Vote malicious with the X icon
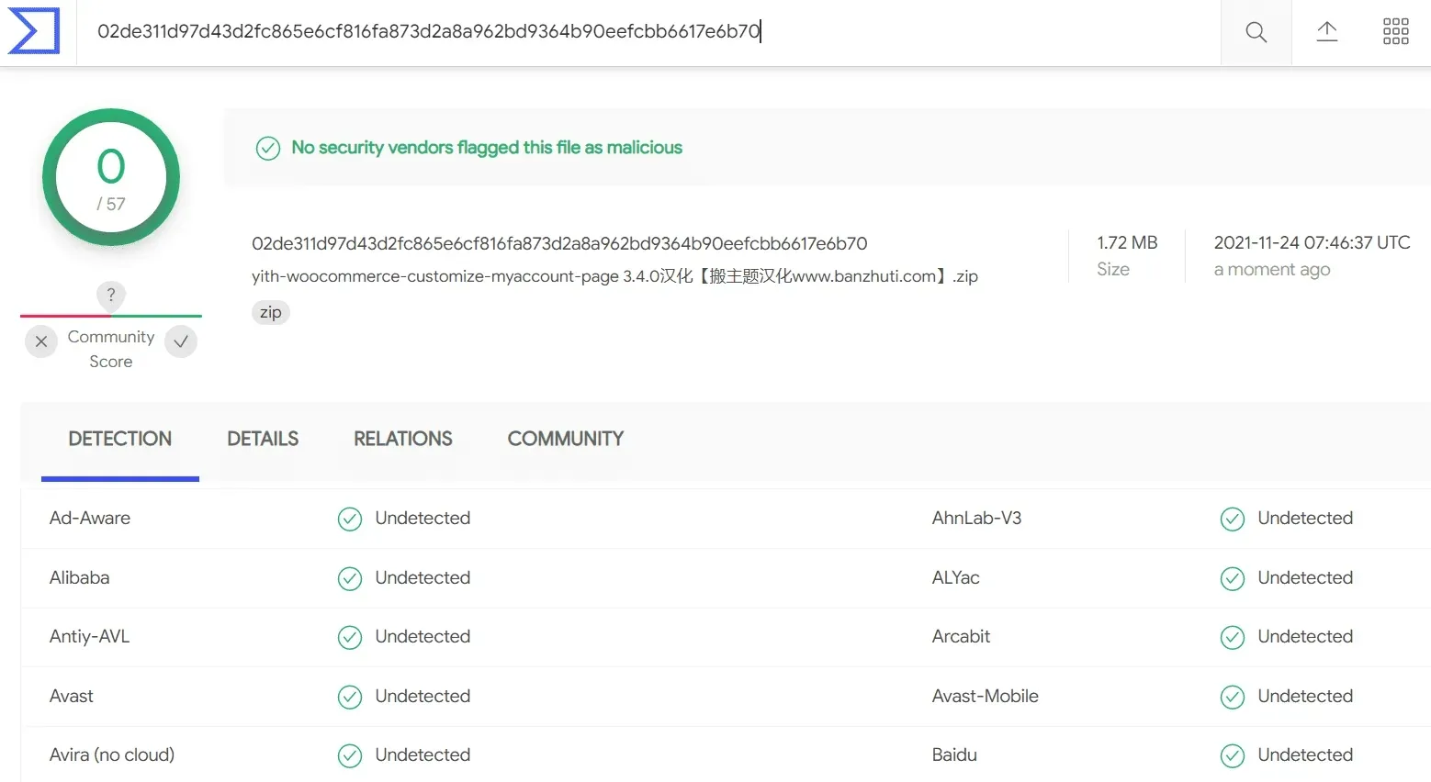 point(41,341)
